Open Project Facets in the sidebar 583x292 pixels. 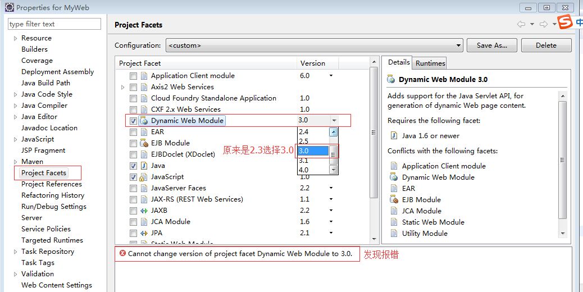click(43, 173)
